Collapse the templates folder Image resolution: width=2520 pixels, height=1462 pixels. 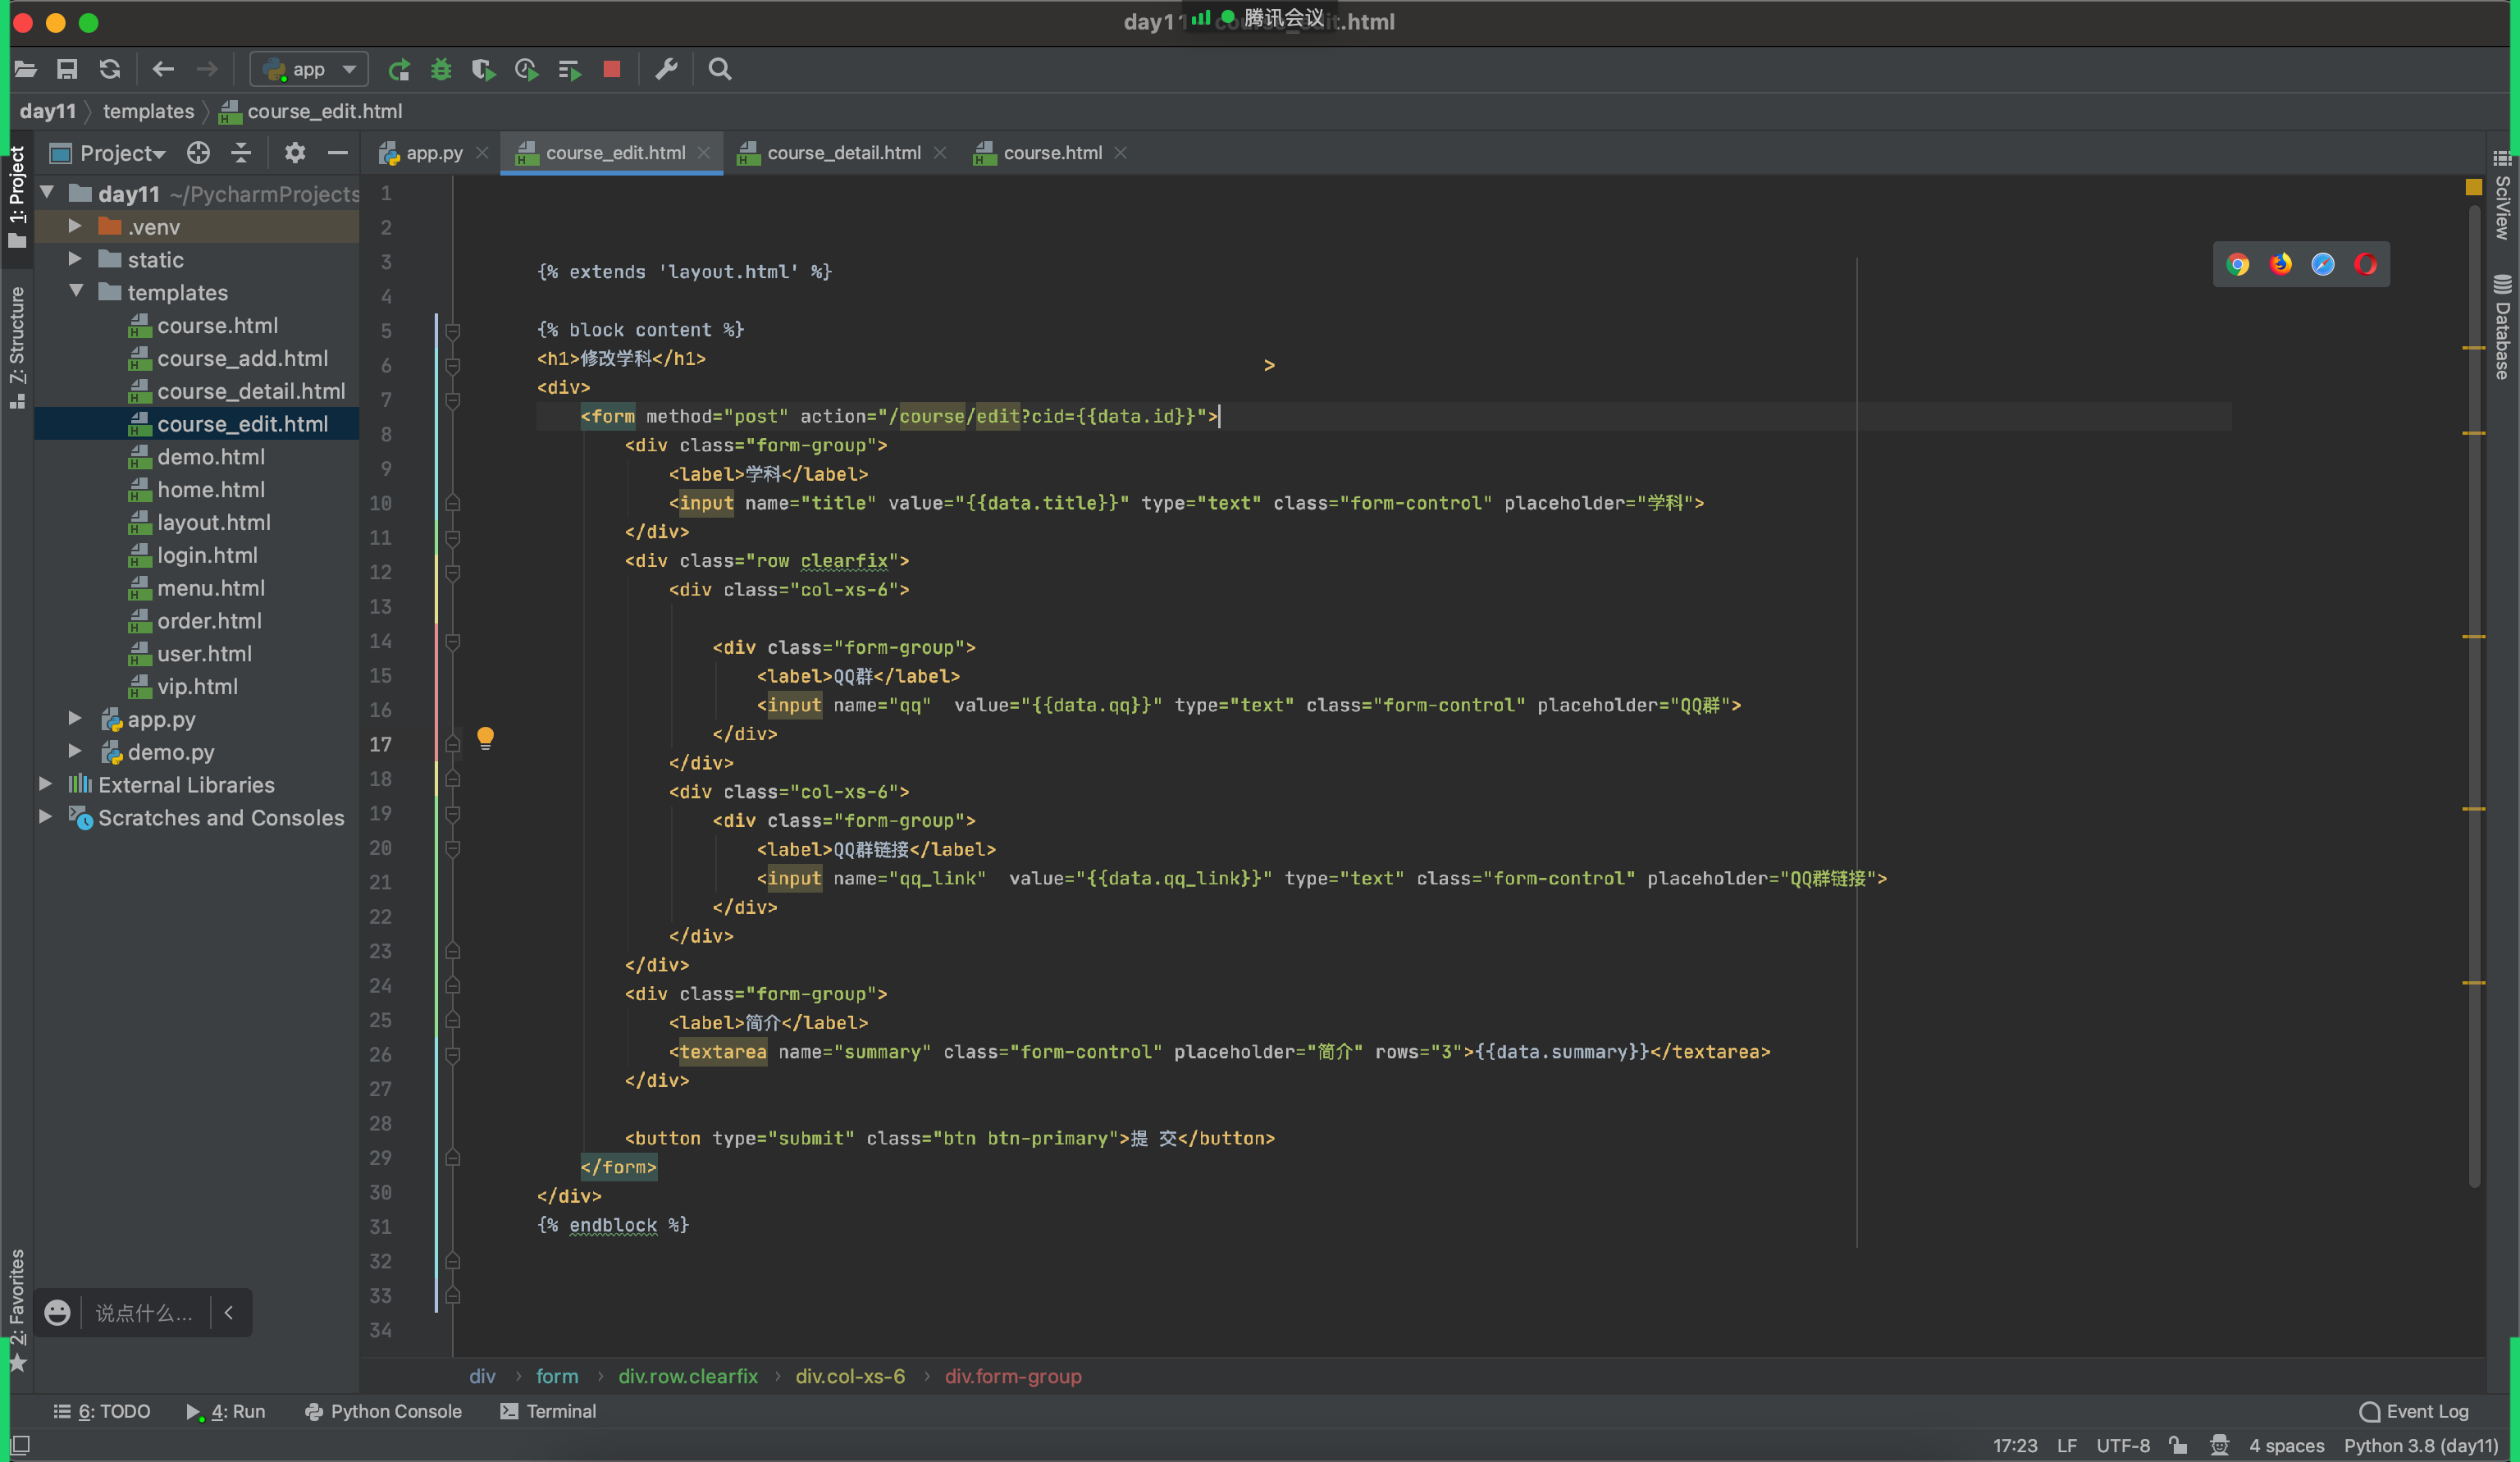[x=76, y=291]
